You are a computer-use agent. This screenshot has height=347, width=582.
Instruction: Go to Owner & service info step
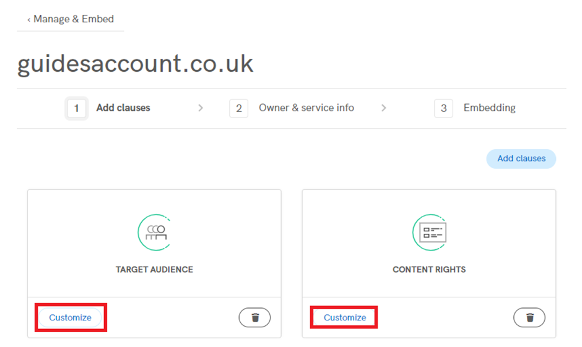pos(306,108)
